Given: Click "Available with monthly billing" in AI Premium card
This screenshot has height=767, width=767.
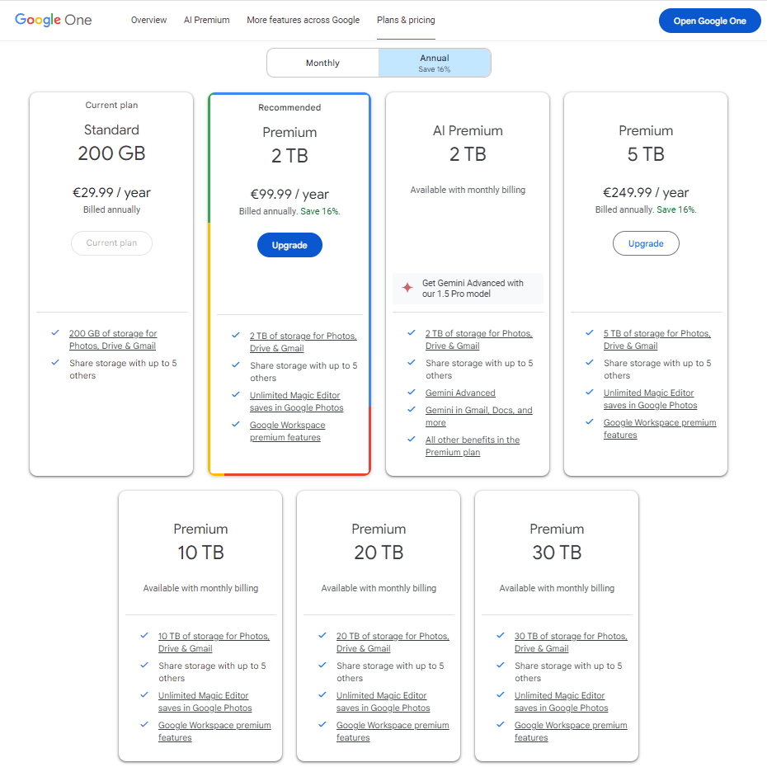Looking at the screenshot, I should (x=468, y=190).
